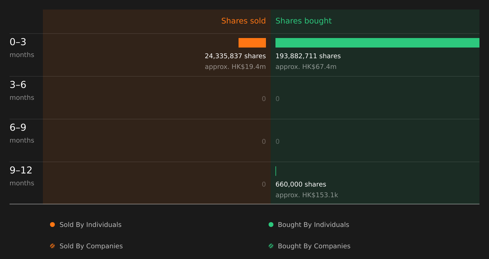The image size is (489, 259).
Task: Click the sold zero value in 6–9 months row
Action: click(264, 141)
